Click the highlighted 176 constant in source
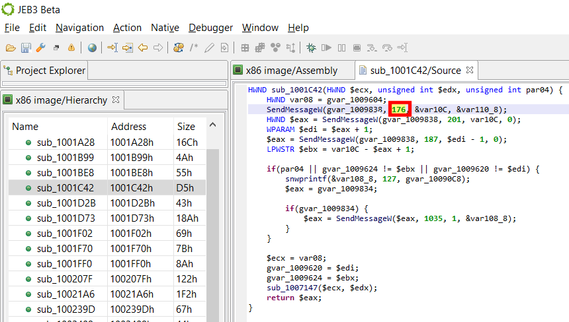 coord(398,110)
